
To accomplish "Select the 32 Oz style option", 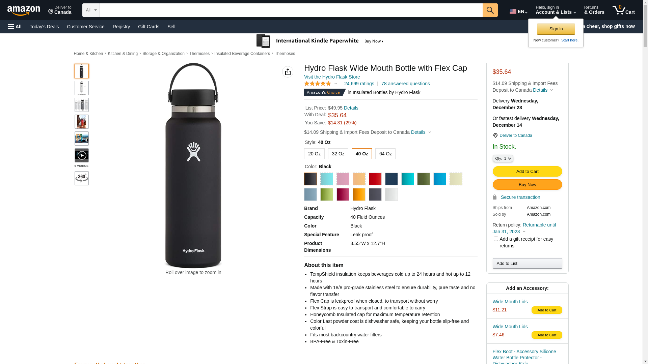I will (x=338, y=154).
